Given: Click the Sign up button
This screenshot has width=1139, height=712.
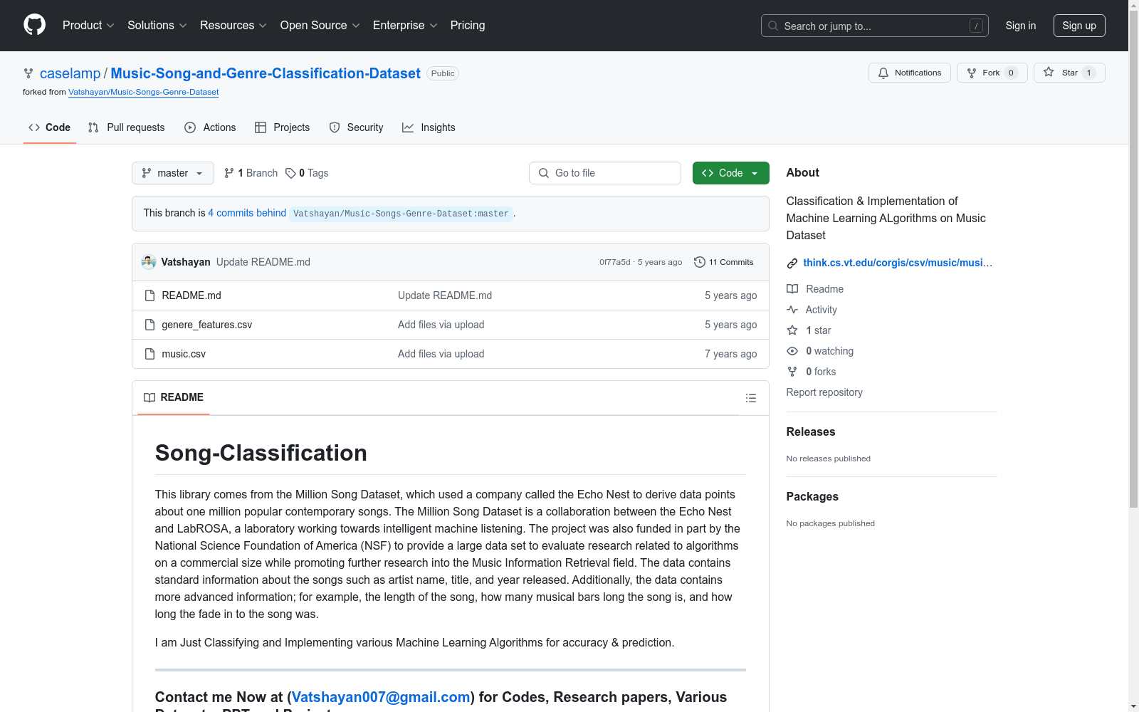Looking at the screenshot, I should [x=1079, y=26].
